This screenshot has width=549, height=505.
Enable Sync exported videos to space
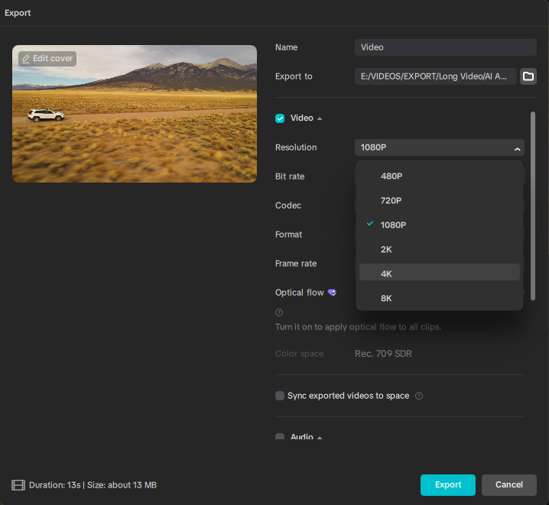280,396
